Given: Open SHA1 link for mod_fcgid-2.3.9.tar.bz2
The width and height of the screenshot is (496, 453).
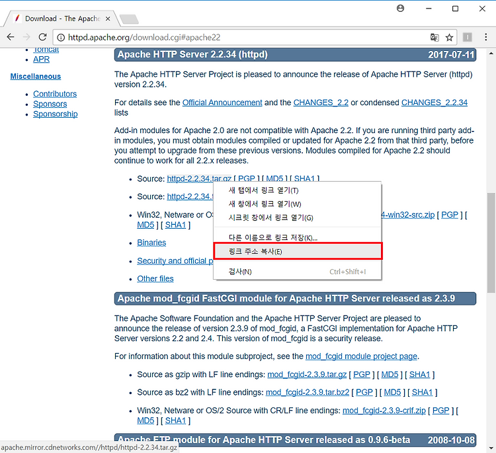Looking at the screenshot, I should [423, 392].
